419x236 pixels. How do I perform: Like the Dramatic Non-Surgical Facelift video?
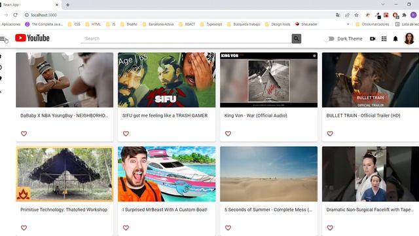click(330, 227)
